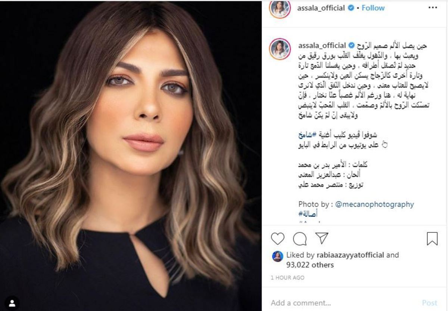Open assala_official profile from header username
The height and width of the screenshot is (311, 448).
[x=321, y=8]
